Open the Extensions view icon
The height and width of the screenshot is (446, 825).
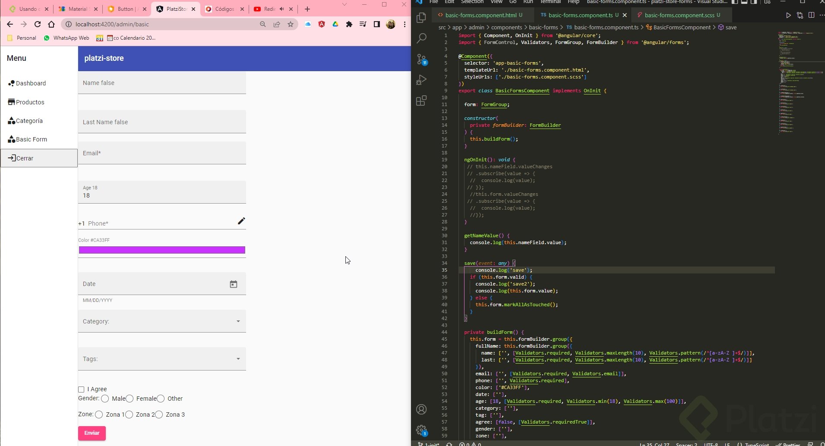point(421,101)
